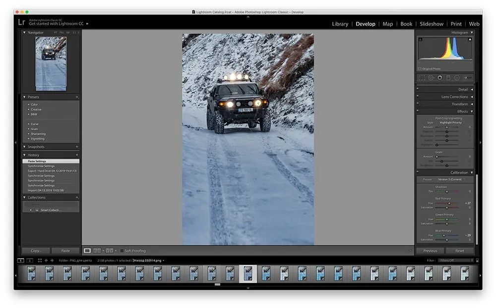The width and height of the screenshot is (496, 308).
Task: Activate the Red Eye Correction tool
Action: (439, 78)
